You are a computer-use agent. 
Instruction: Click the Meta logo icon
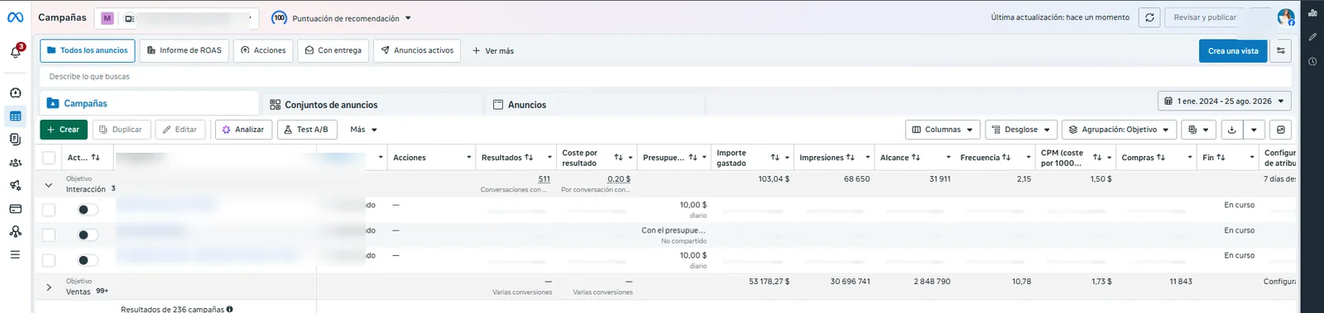click(x=15, y=17)
